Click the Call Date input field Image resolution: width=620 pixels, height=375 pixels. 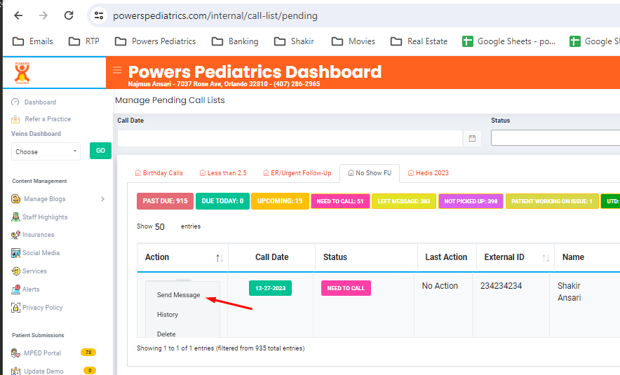point(290,139)
